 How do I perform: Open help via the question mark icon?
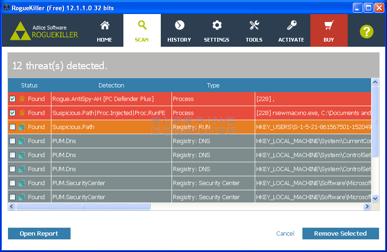[x=366, y=32]
